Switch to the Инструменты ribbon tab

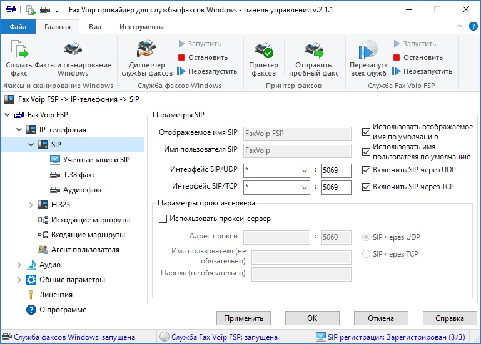141,27
